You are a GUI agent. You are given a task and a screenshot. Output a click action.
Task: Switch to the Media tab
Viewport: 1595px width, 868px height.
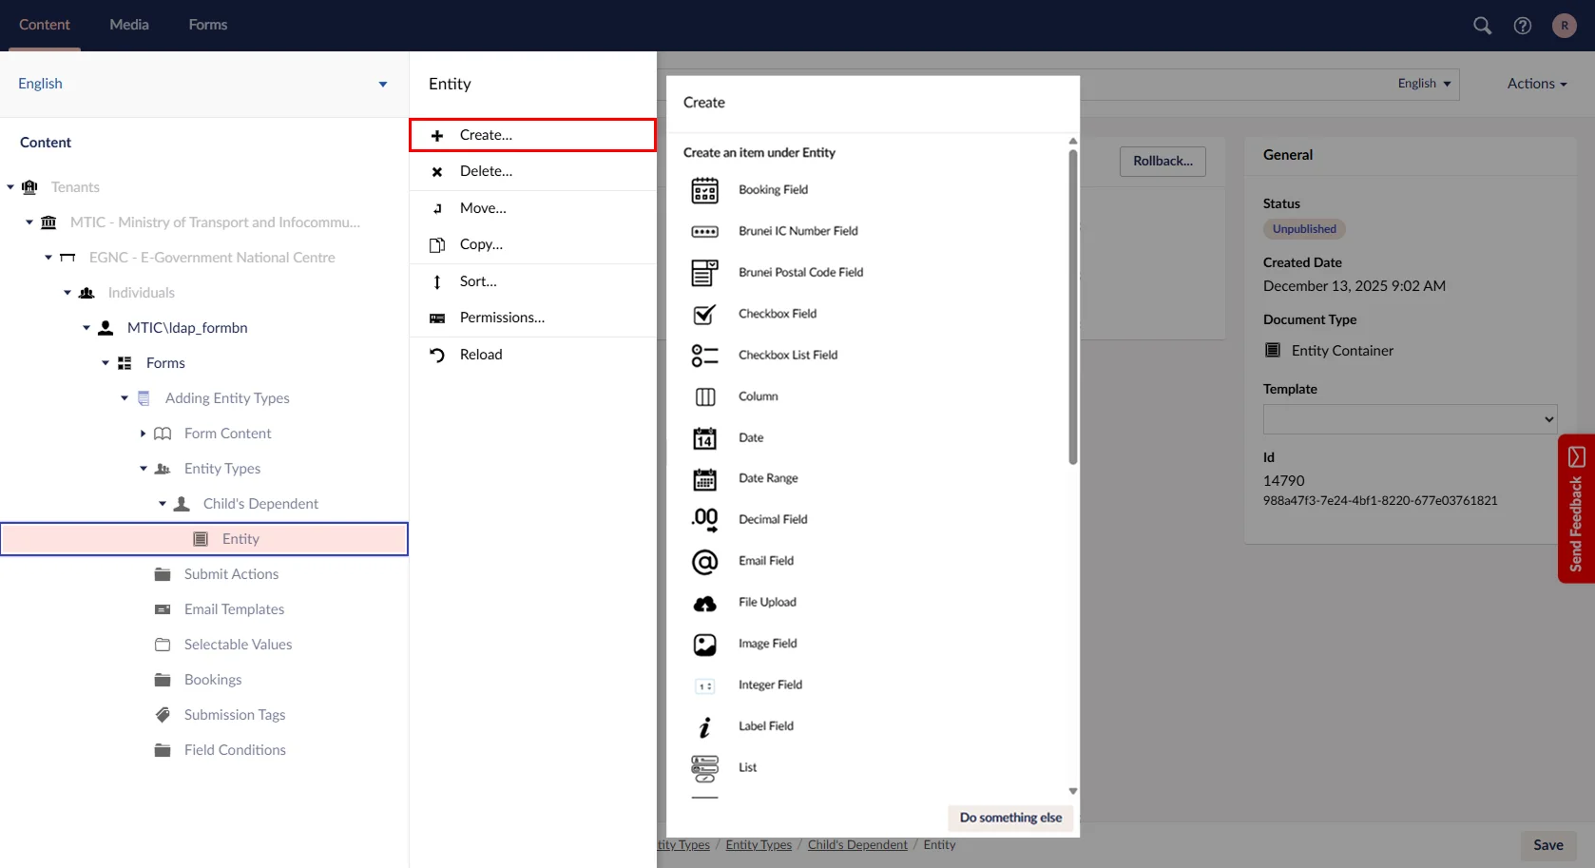pos(129,25)
